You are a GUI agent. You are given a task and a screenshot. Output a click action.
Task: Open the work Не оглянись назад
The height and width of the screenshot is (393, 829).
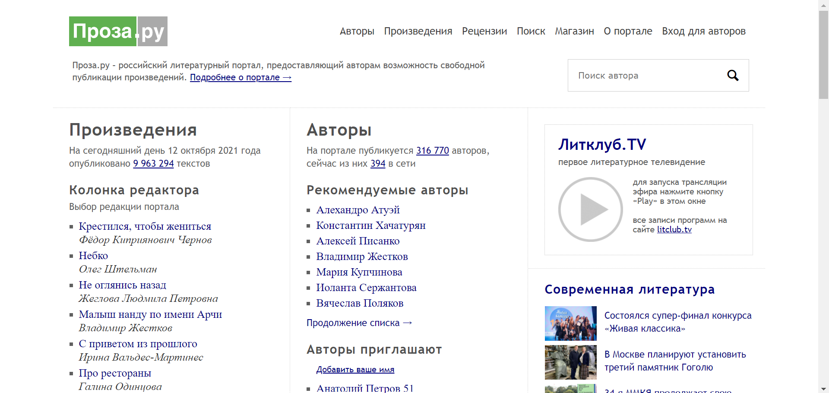(122, 285)
